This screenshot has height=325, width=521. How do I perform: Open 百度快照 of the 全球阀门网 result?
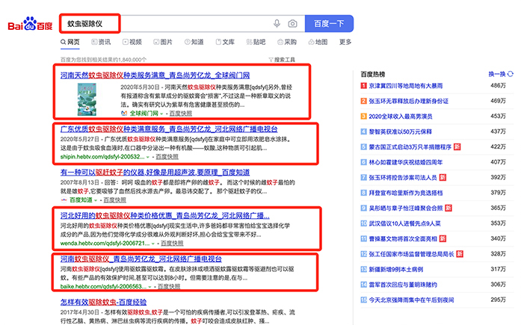(x=181, y=114)
